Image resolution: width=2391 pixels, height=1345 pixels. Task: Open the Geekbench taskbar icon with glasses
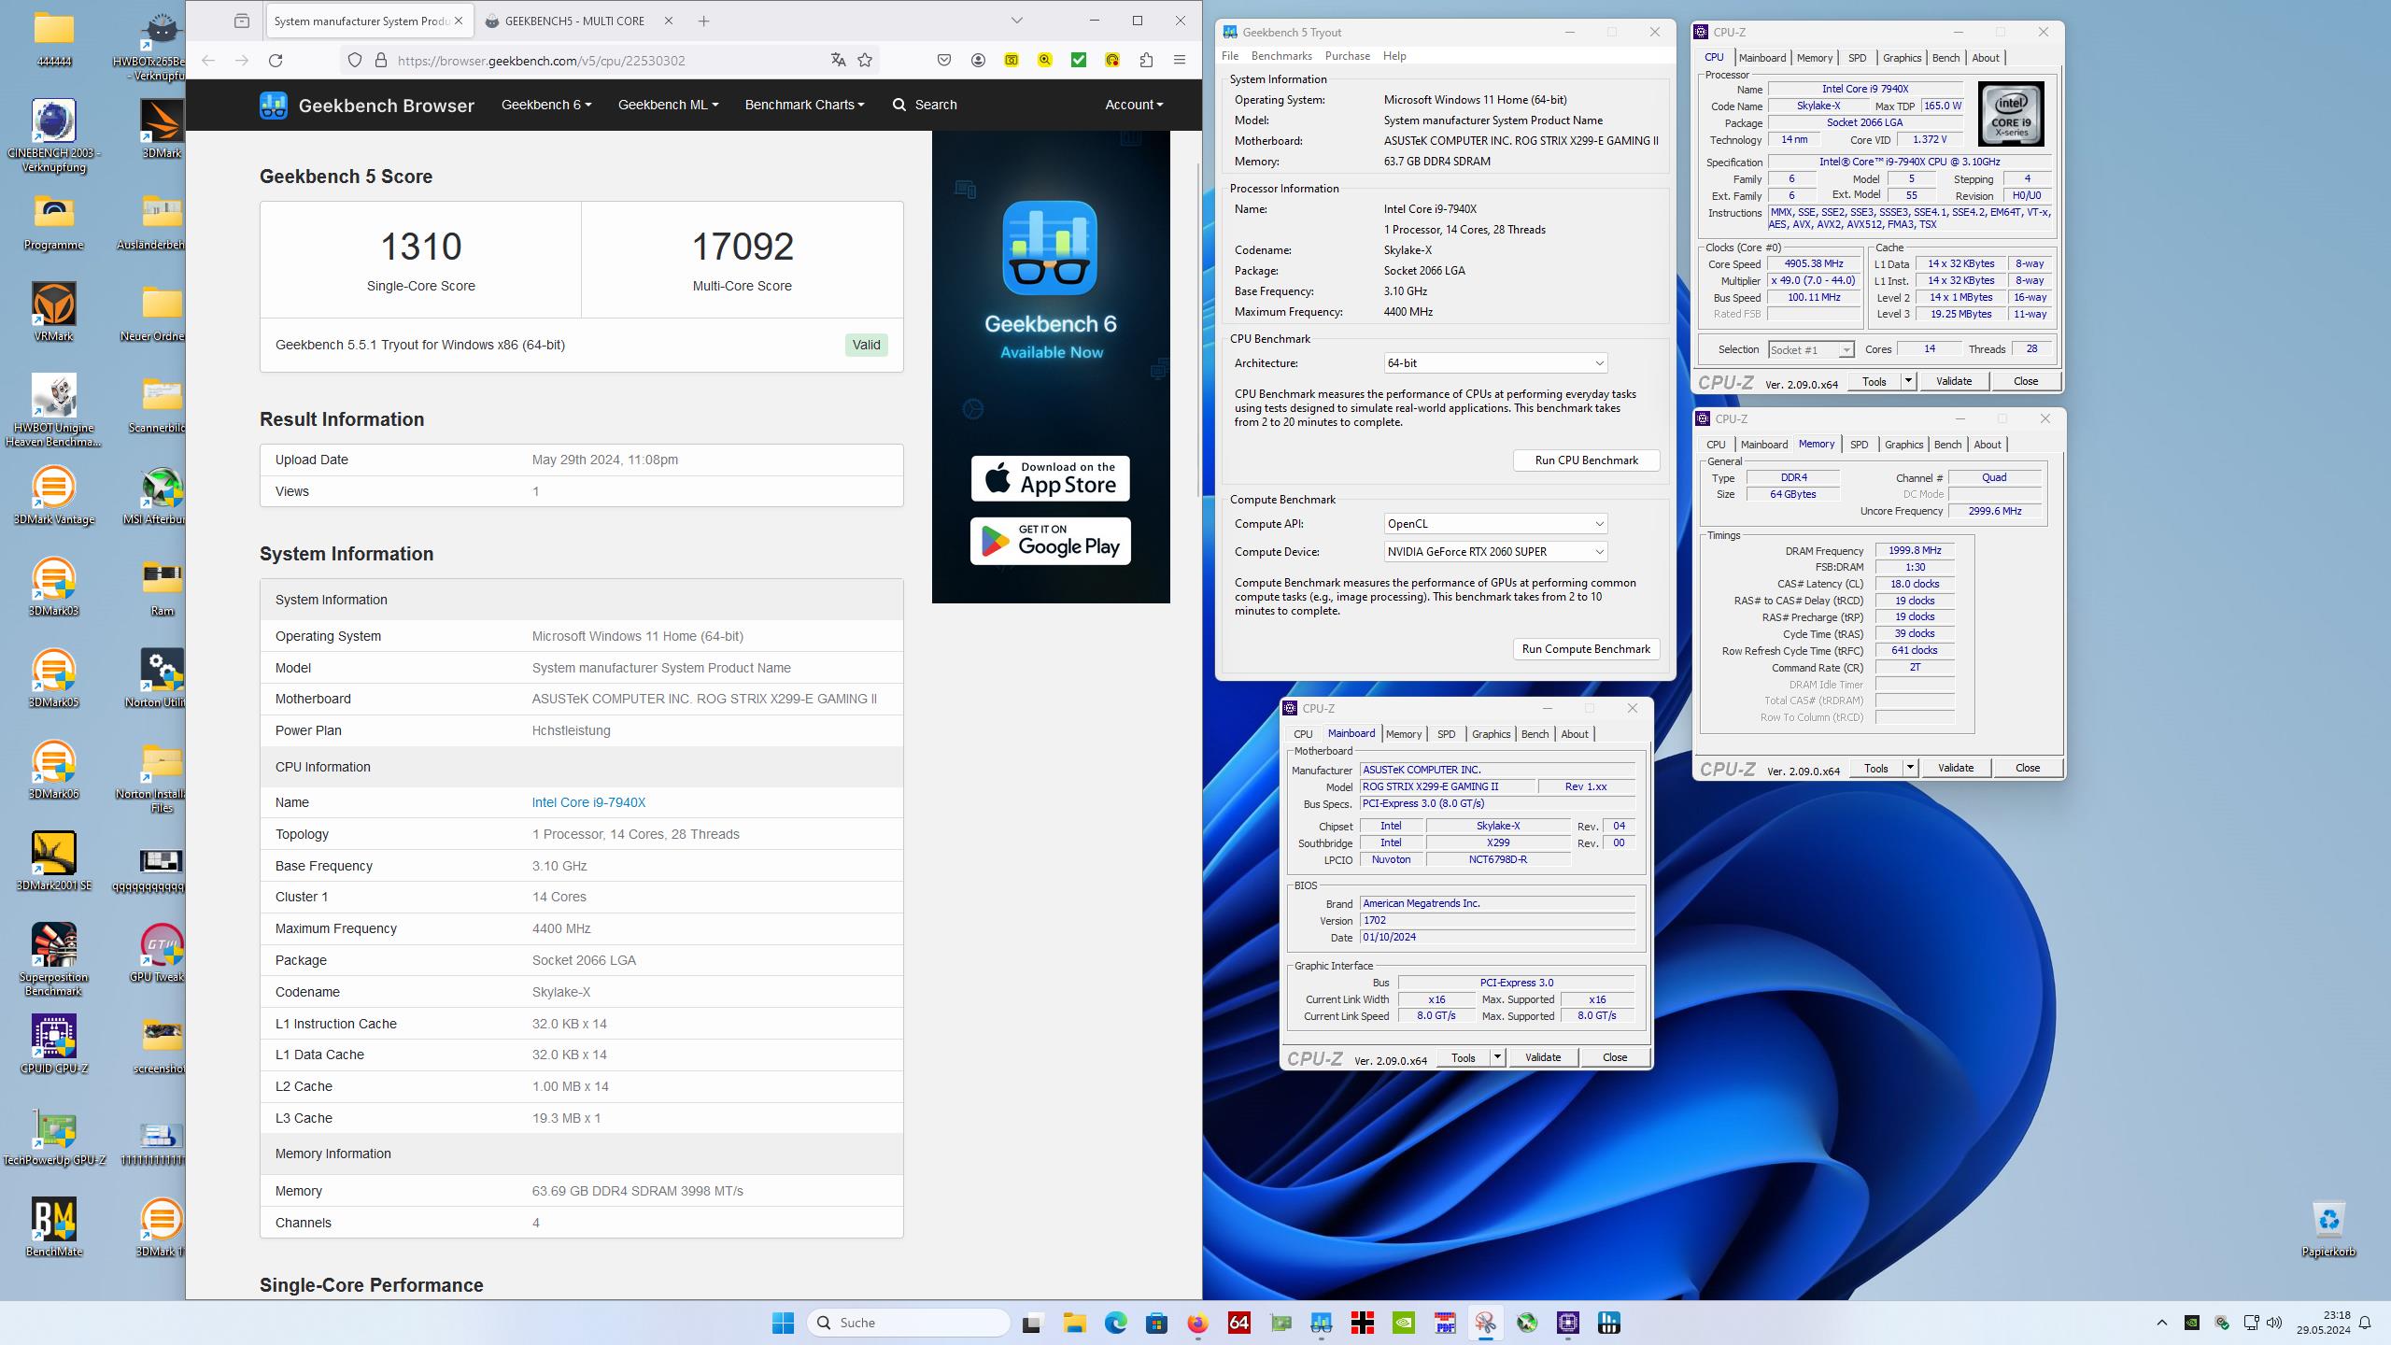click(x=1322, y=1323)
